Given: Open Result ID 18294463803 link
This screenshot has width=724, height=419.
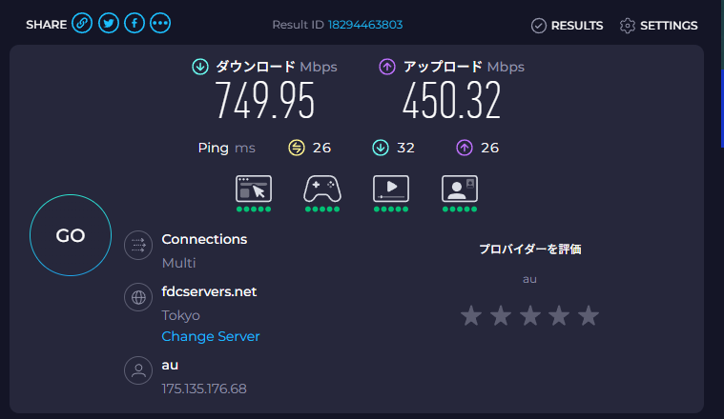Looking at the screenshot, I should (x=364, y=26).
